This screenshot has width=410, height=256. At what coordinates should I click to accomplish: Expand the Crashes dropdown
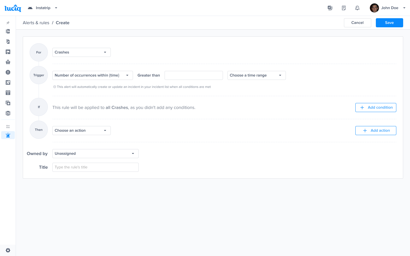pyautogui.click(x=81, y=52)
